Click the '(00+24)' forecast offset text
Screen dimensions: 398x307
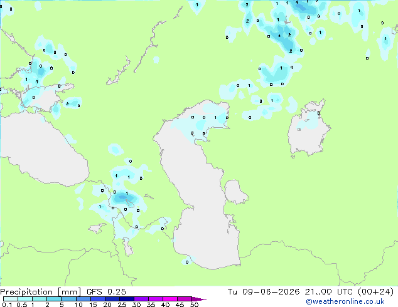pos(375,292)
